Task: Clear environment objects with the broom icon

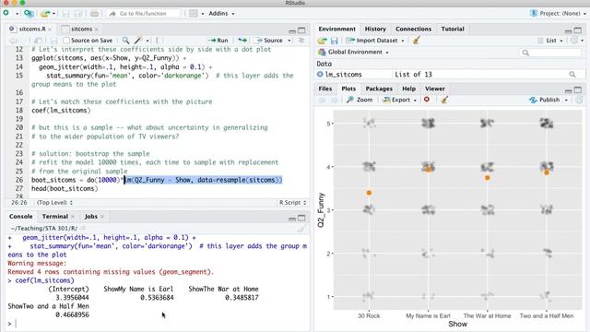Action: coord(416,41)
